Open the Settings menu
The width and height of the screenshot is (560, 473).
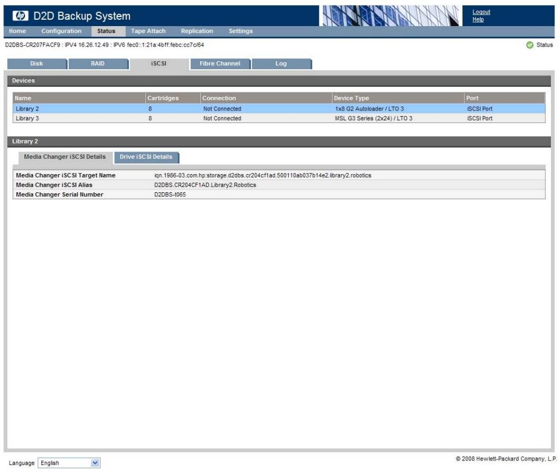point(241,31)
